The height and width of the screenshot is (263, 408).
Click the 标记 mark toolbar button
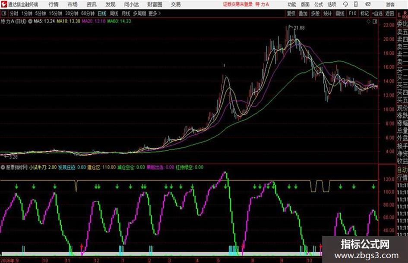(364, 13)
